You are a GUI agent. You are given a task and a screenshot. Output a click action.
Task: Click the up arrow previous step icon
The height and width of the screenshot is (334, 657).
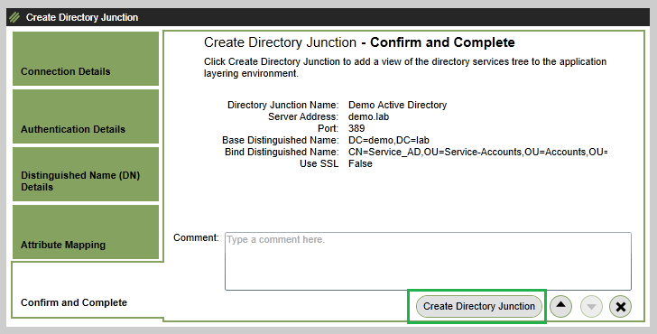[x=560, y=306]
